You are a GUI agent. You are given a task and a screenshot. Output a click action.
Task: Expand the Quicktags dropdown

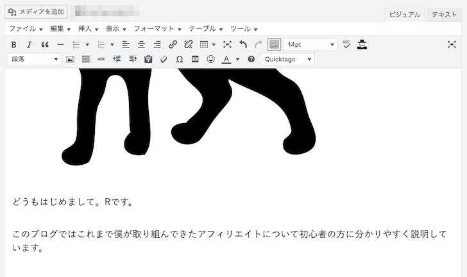[x=287, y=59]
